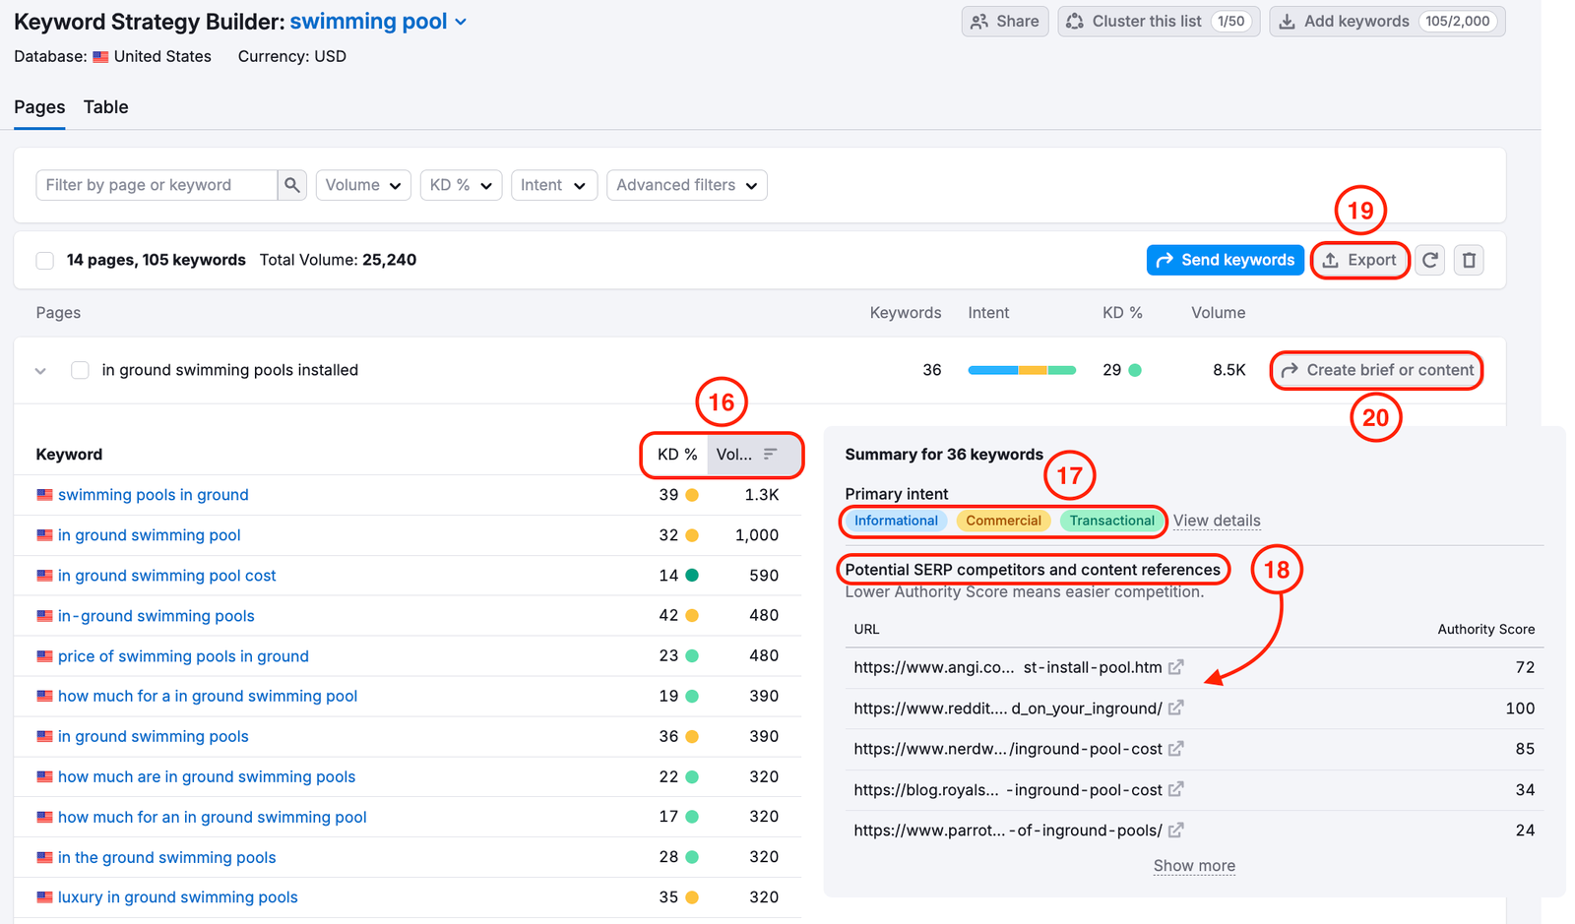Viewport: 1575px width, 924px height.
Task: Open the external link icon beside Reddit URL
Action: click(x=1176, y=708)
